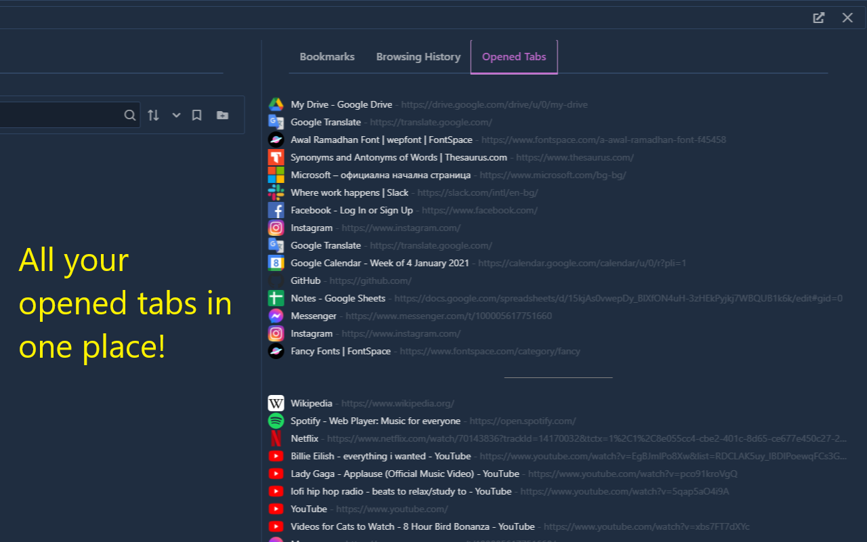Viewport: 867px width, 542px height.
Task: Click the Billie Eilish YouTube favicon
Action: 276,456
